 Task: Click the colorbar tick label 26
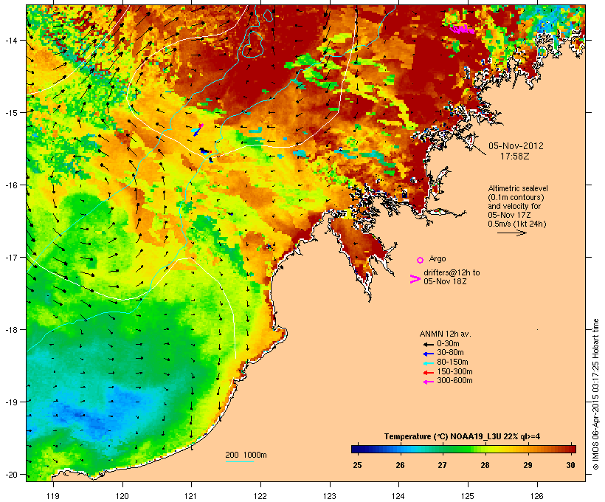click(x=400, y=465)
